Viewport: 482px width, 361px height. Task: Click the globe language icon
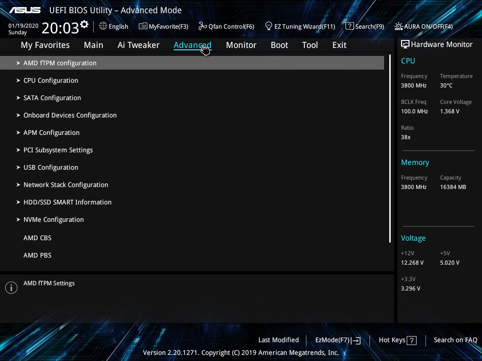(103, 26)
